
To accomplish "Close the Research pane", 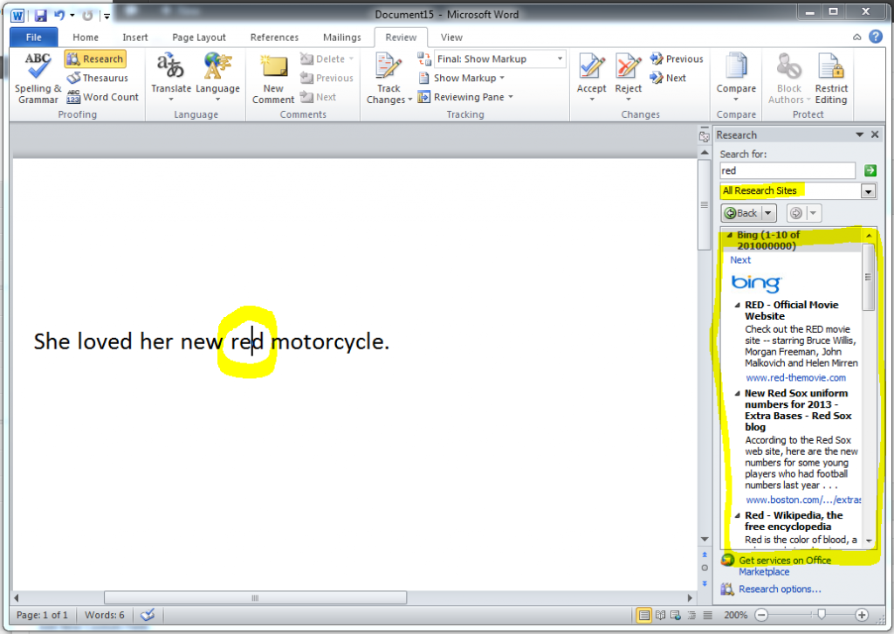I will (875, 134).
